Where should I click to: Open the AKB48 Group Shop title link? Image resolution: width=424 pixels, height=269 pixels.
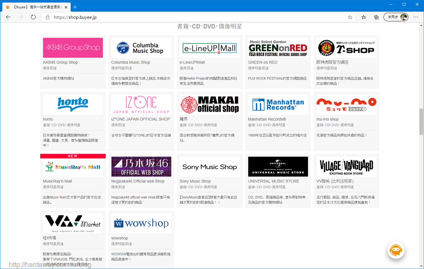[x=60, y=62]
